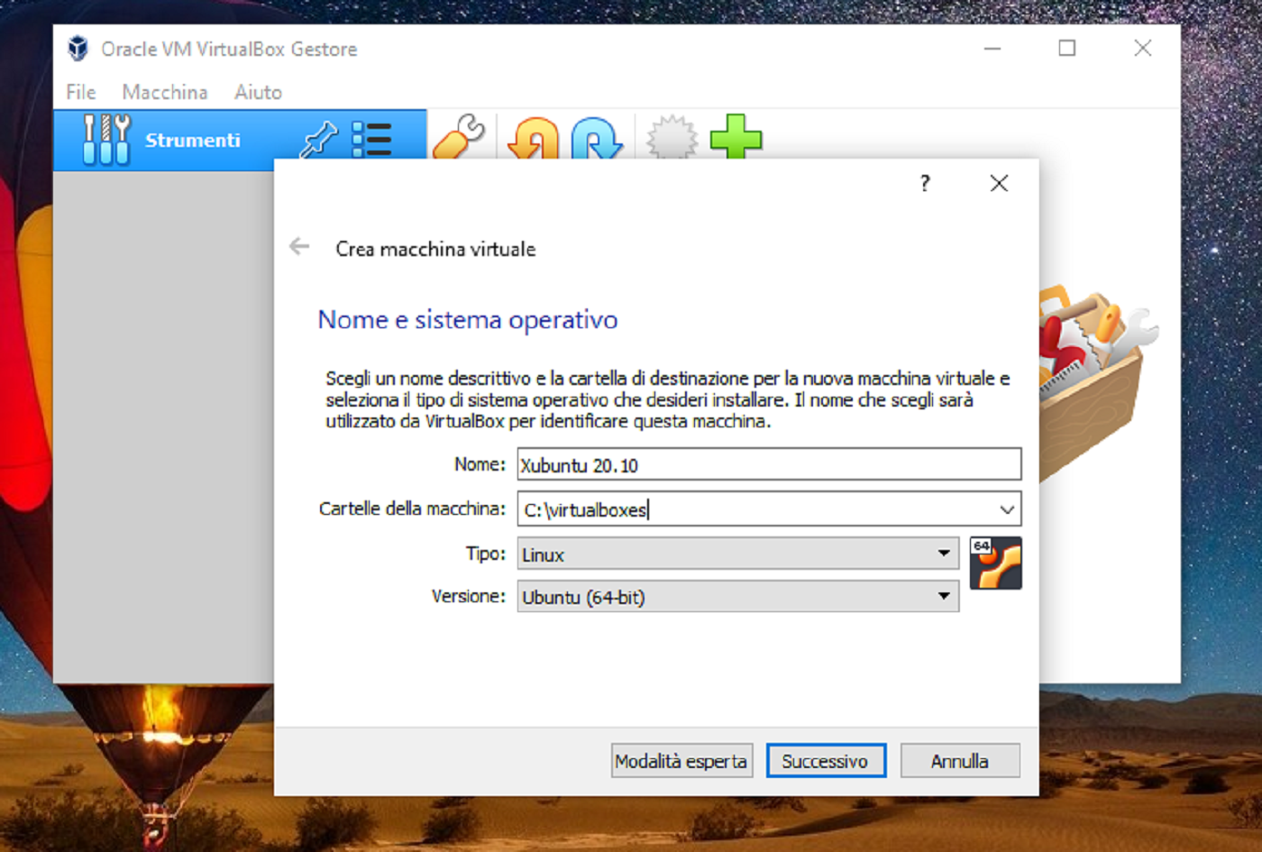
Task: Open the Strumenti list menu icon
Action: pyautogui.click(x=371, y=140)
